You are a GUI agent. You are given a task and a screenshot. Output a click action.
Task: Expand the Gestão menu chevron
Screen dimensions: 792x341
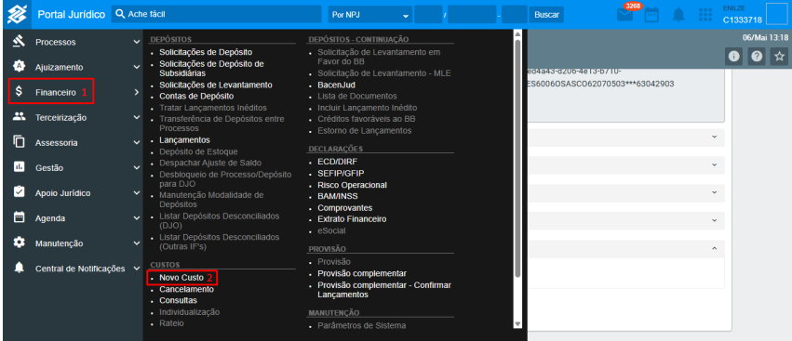coord(136,167)
